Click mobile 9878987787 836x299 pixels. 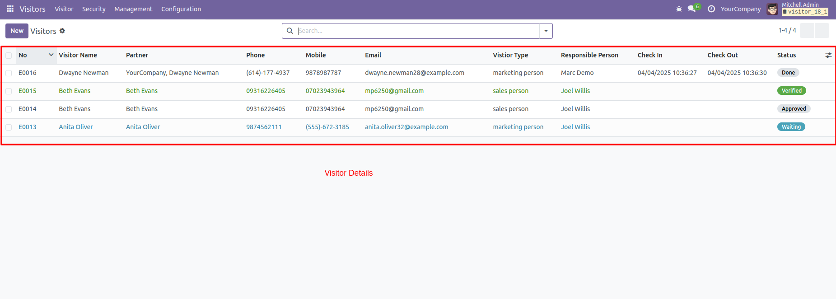323,73
